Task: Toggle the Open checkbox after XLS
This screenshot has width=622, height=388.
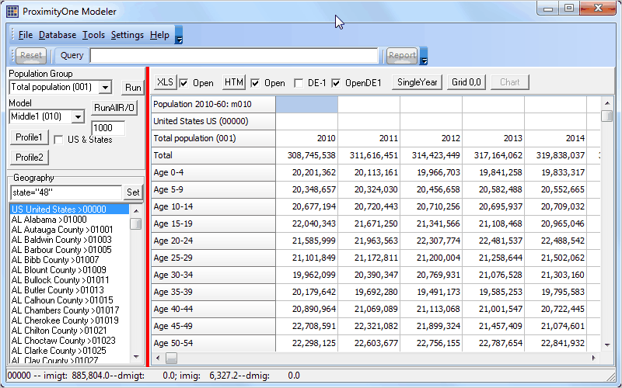Action: 183,83
